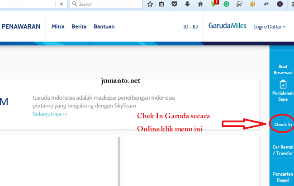Open the round K profile icon
Image resolution: width=294 pixels, height=186 pixels.
(280, 4)
